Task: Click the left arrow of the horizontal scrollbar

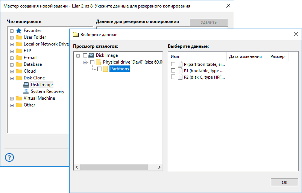Action: [77, 167]
